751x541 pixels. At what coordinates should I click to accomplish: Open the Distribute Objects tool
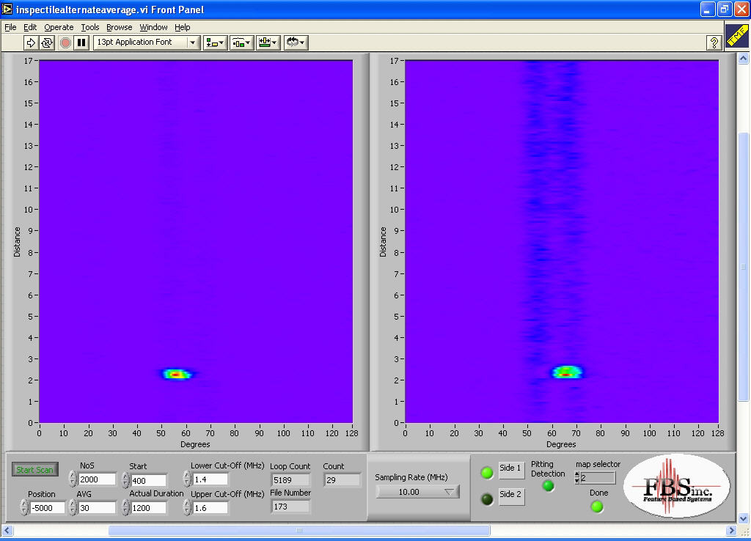241,43
